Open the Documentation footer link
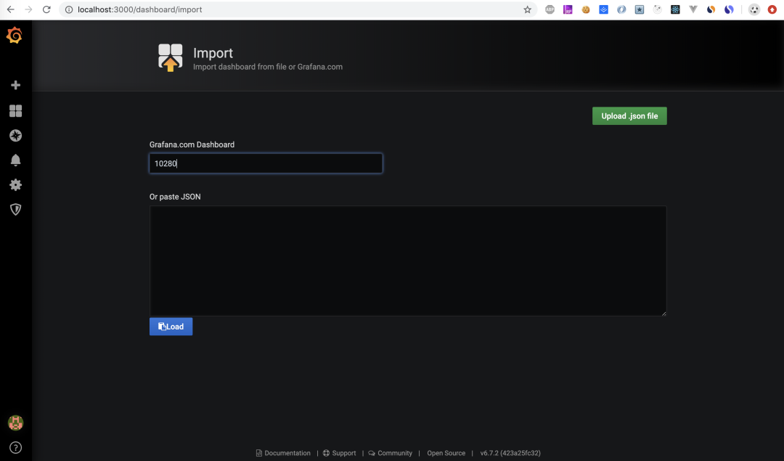Viewport: 784px width, 461px height. coord(283,453)
